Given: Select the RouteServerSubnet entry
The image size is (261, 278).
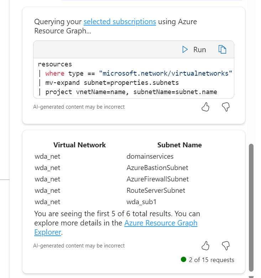Looking at the screenshot, I should coord(156,190).
